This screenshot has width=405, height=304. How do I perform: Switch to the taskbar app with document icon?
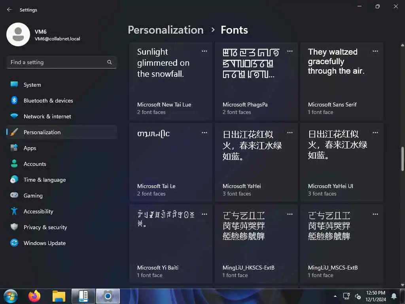(83, 296)
